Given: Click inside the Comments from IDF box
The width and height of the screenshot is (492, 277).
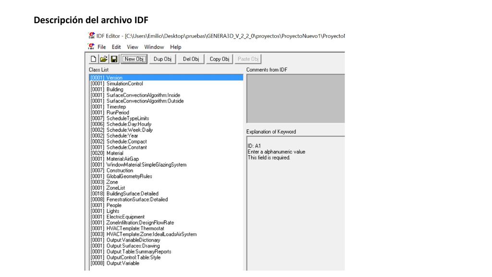Looking at the screenshot, I should [295, 99].
